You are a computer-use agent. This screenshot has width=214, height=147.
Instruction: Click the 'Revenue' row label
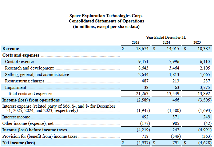10,49
